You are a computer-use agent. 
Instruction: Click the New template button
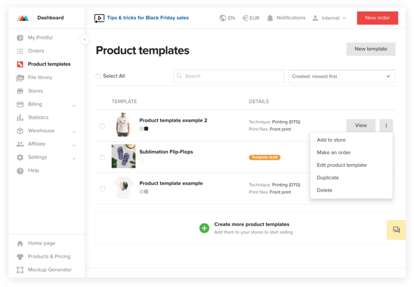[x=370, y=49]
